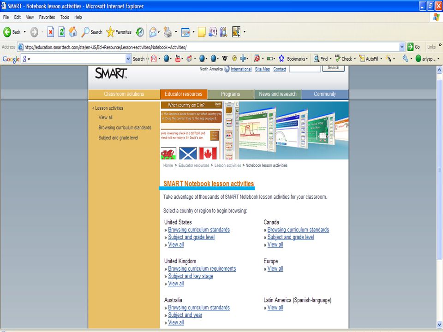443x332 pixels.
Task: Click the globe icon beside International
Action: click(x=227, y=69)
